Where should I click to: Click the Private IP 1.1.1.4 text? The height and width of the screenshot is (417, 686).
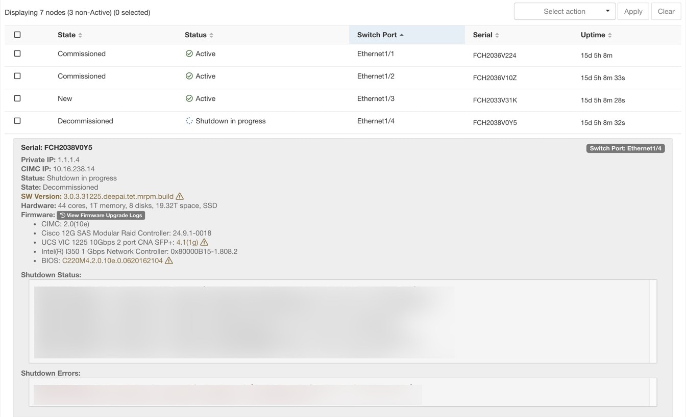coord(50,160)
